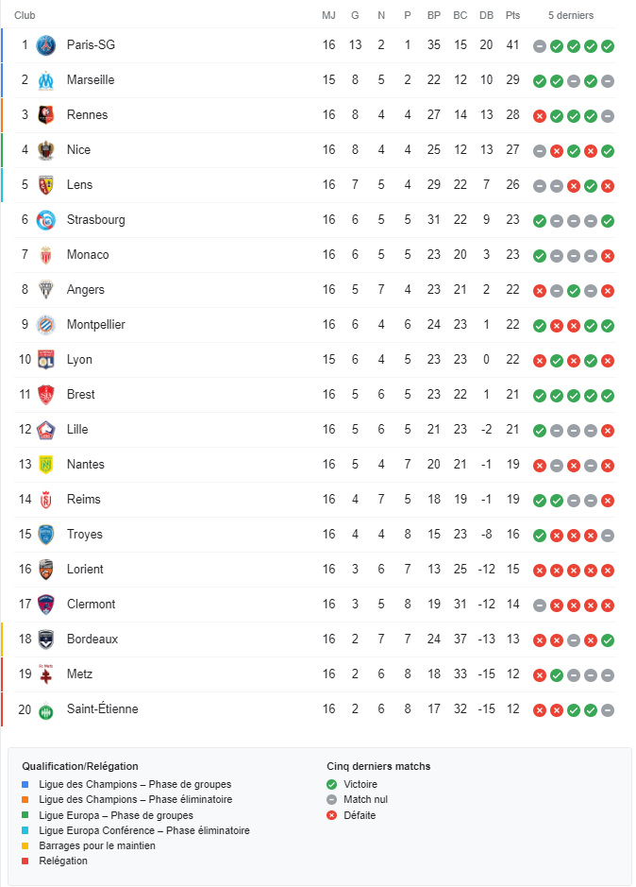The width and height of the screenshot is (636, 887).
Task: Click the Lyon club badge
Action: 45,360
